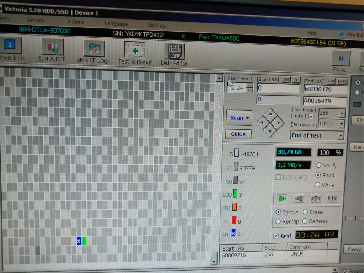This screenshot has width=364, height=273.
Task: Select the Ignore error action
Action: (x=278, y=212)
